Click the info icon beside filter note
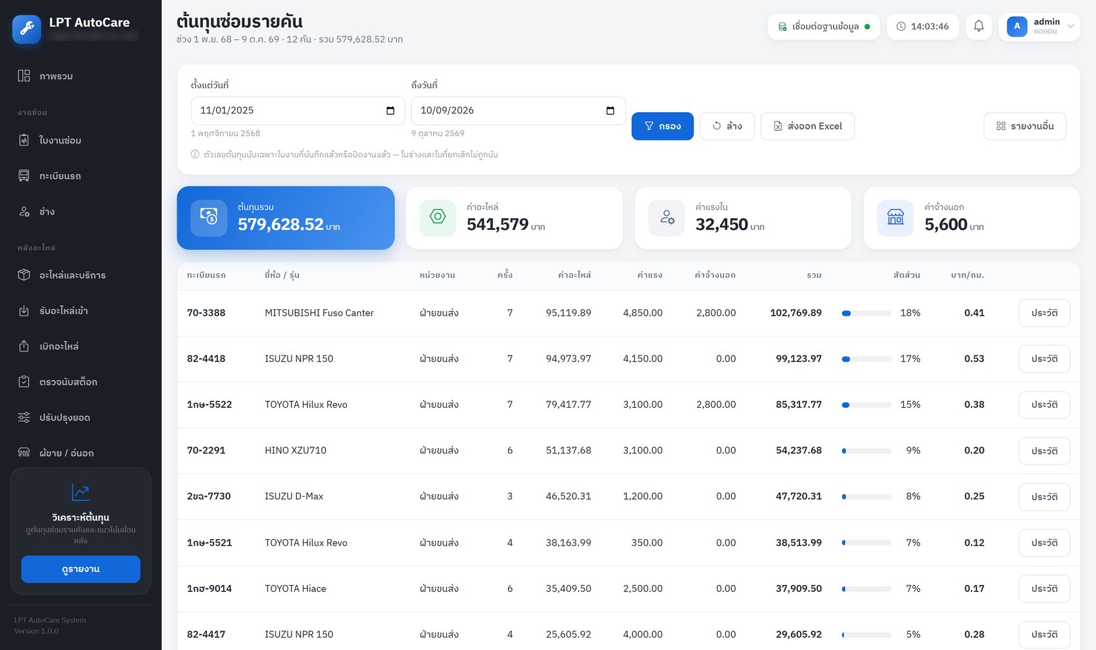The width and height of the screenshot is (1096, 650). (195, 155)
